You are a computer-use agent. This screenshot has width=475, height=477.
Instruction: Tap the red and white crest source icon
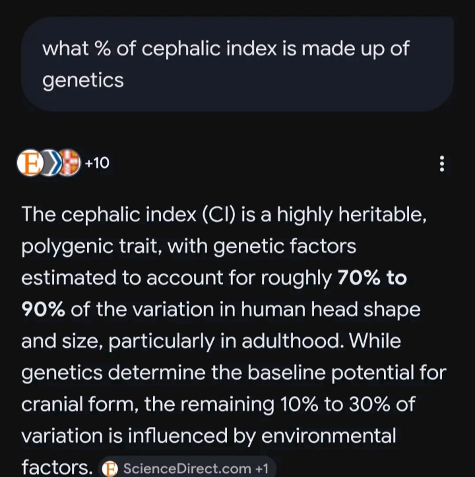tap(69, 163)
